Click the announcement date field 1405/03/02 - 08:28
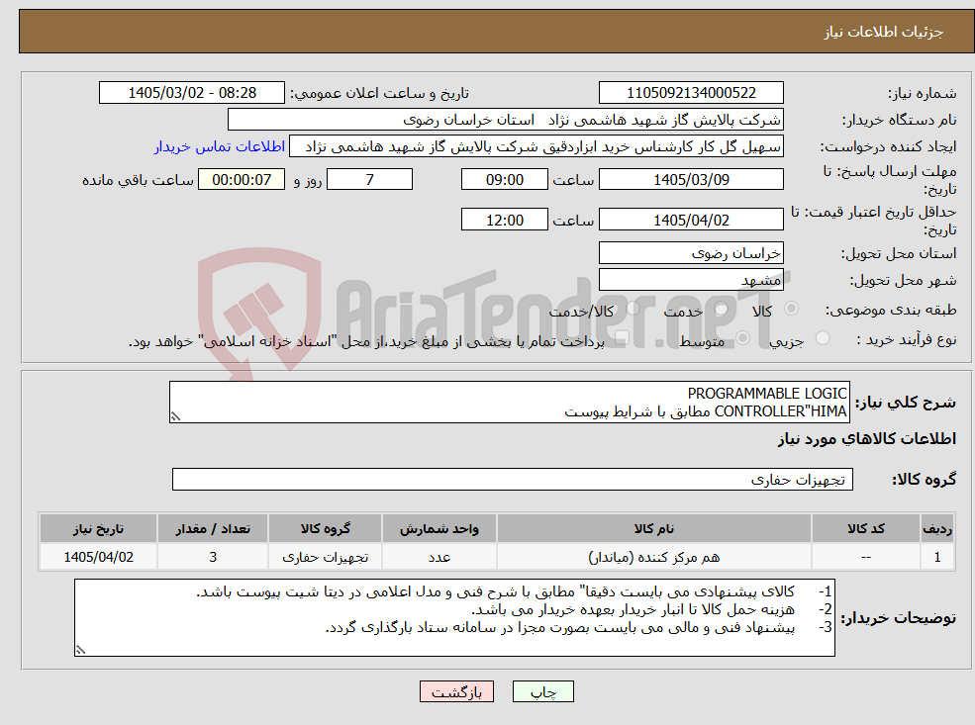Image resolution: width=975 pixels, height=725 pixels. click(x=191, y=93)
